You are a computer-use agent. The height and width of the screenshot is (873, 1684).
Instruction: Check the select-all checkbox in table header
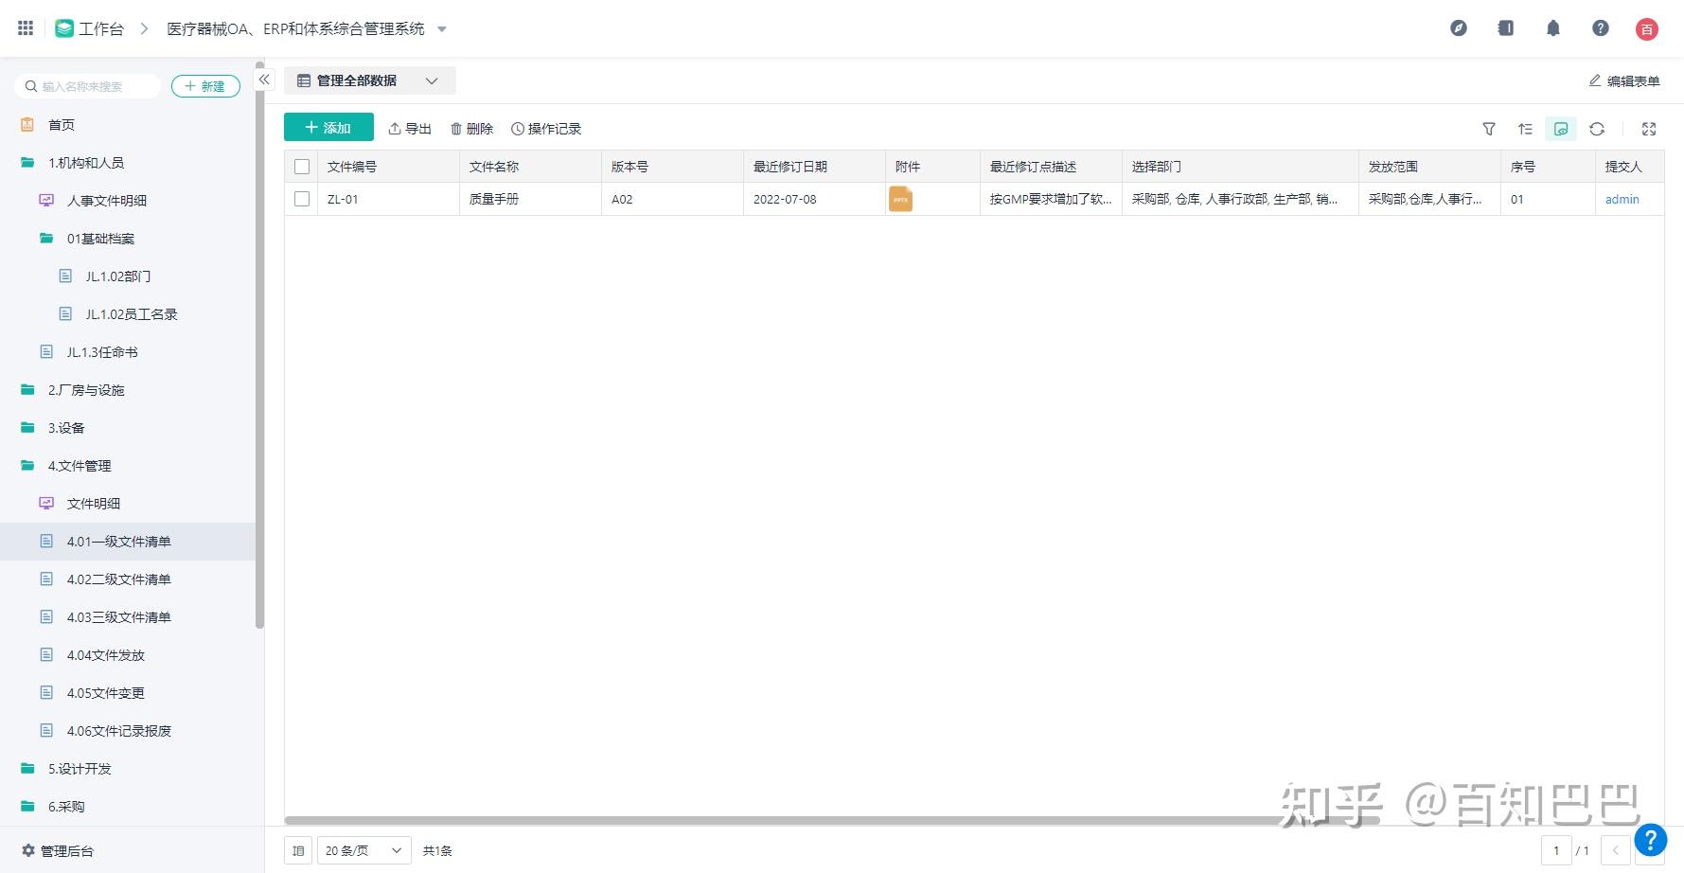pos(302,166)
